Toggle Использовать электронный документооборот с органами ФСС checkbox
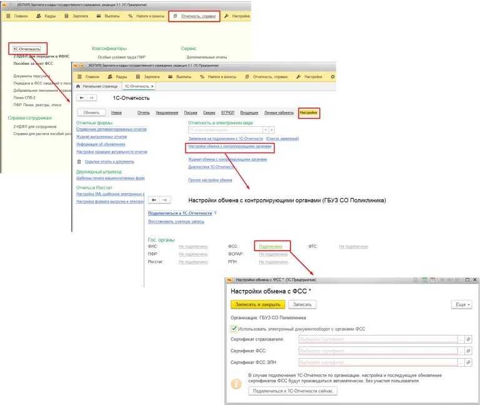The height and width of the screenshot is (408, 483). point(234,329)
